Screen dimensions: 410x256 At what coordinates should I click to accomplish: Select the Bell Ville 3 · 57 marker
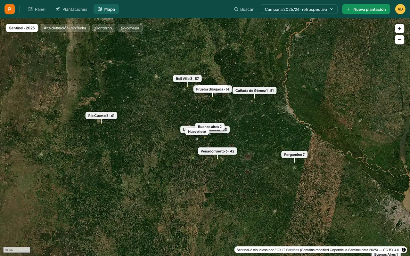point(187,79)
